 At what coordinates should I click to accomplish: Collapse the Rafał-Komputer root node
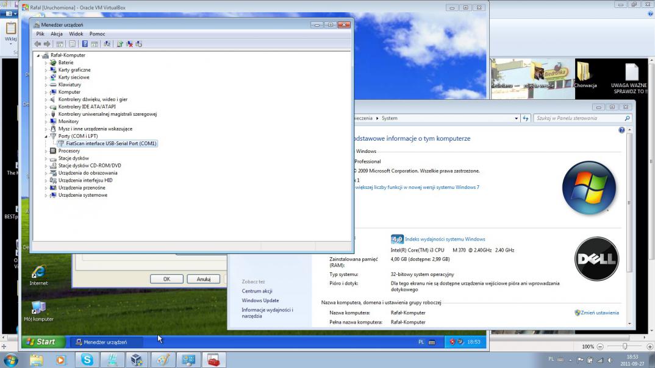point(38,55)
